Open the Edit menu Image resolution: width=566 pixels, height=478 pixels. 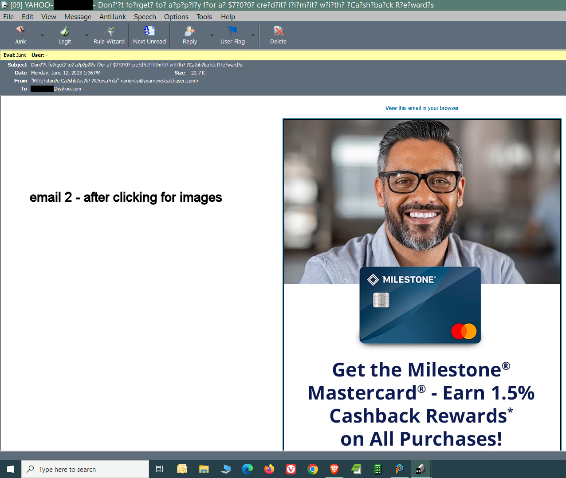[28, 16]
